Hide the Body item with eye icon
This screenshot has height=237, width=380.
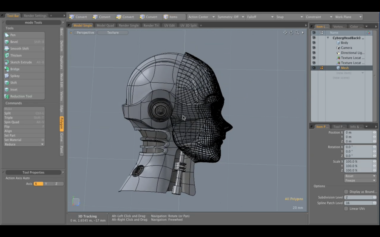point(314,43)
